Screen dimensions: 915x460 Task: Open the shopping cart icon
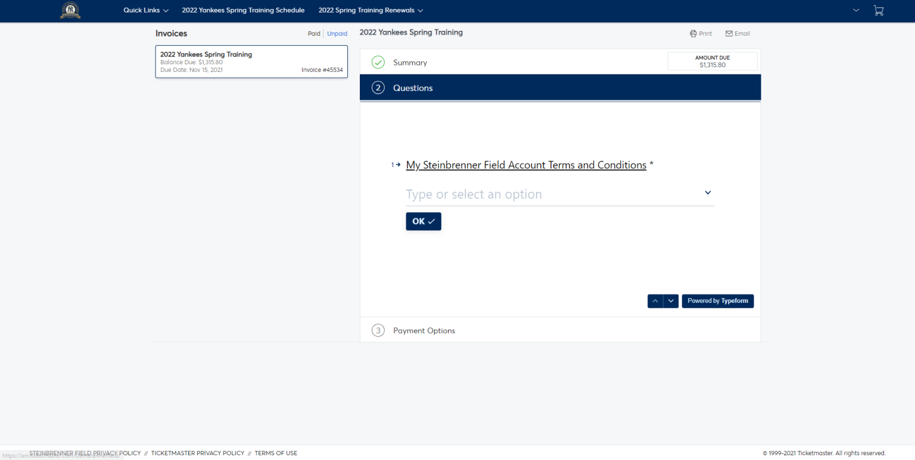[x=879, y=10]
